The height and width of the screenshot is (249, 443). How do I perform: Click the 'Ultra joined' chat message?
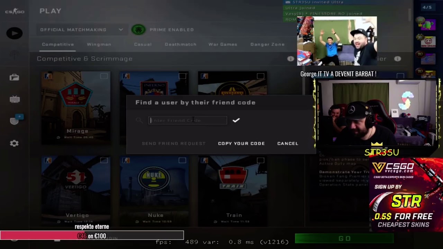[x=300, y=8]
